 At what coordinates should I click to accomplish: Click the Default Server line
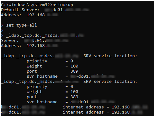pos(45,10)
